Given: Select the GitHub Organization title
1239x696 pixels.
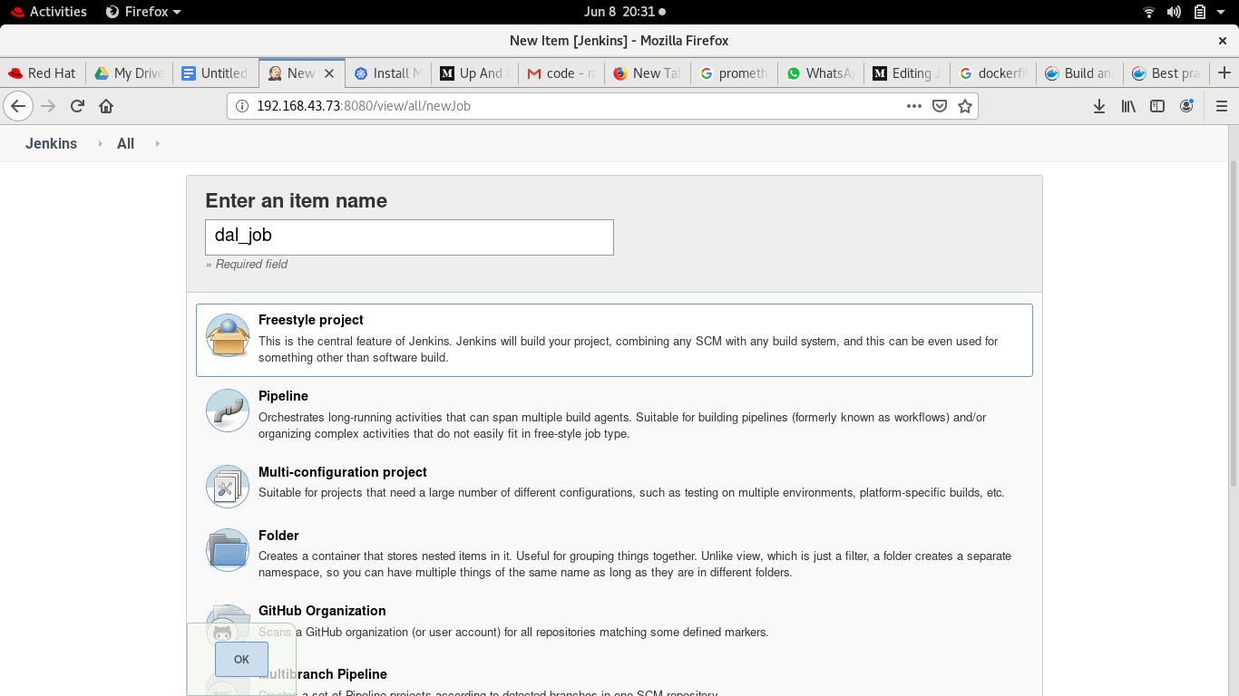Looking at the screenshot, I should [322, 611].
